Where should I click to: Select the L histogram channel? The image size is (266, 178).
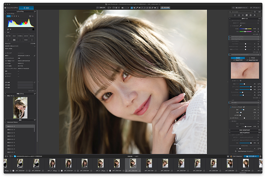19,16
